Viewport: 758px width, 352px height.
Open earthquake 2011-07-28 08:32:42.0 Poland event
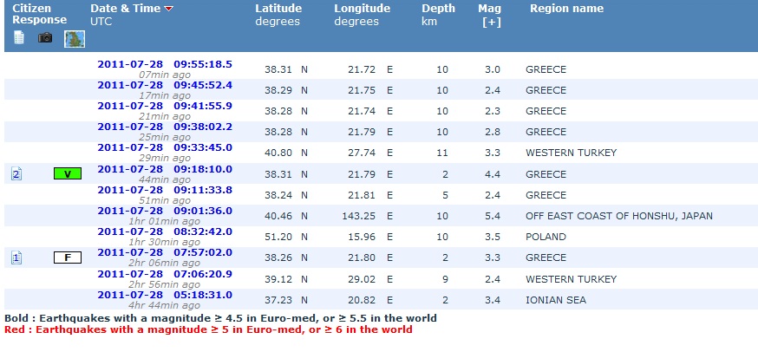[x=164, y=231]
